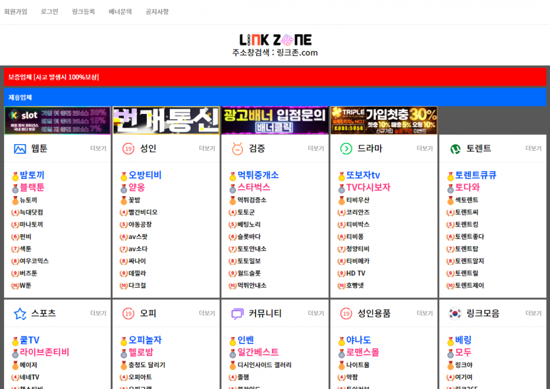The image size is (550, 389).
Task: Open the 디시인사이드 갤러리 link
Action: 265,365
